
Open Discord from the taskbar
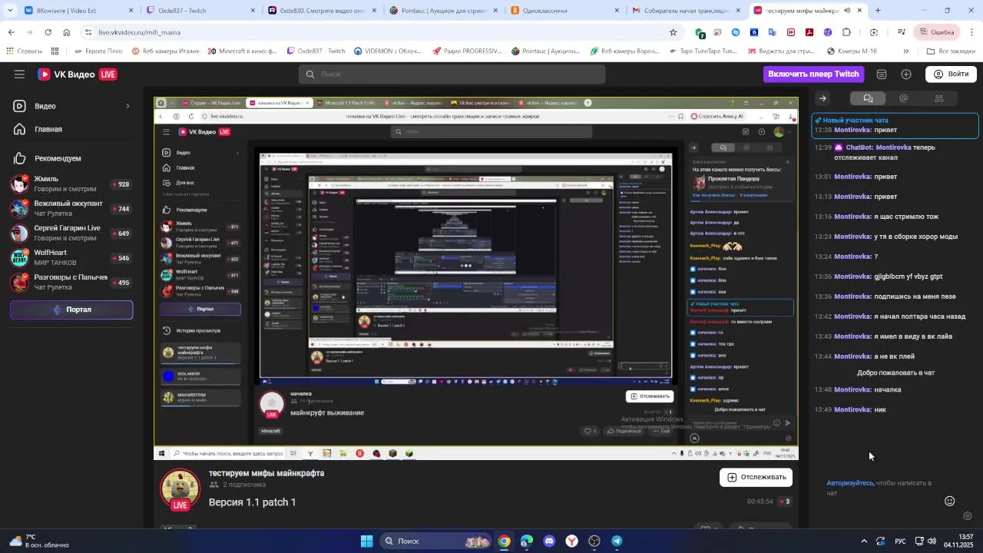point(549,541)
